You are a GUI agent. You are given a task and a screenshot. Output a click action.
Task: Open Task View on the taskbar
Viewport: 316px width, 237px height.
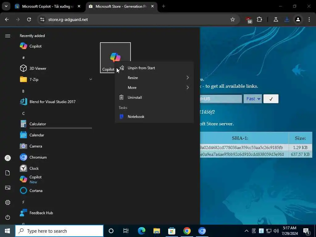click(126, 231)
